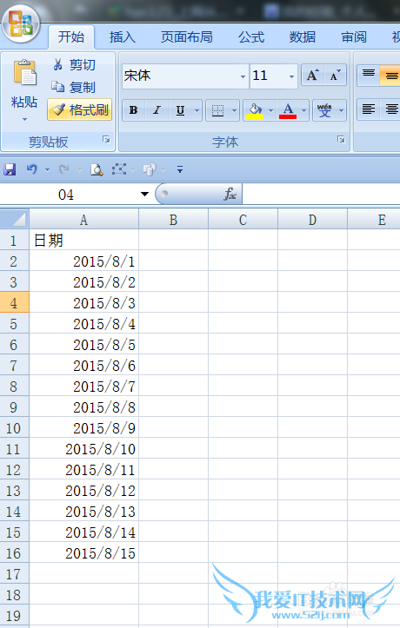Expand the undo history arrow
The width and height of the screenshot is (400, 628).
[x=47, y=170]
